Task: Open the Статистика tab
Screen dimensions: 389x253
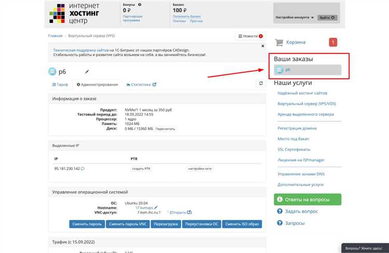Action: (x=141, y=85)
